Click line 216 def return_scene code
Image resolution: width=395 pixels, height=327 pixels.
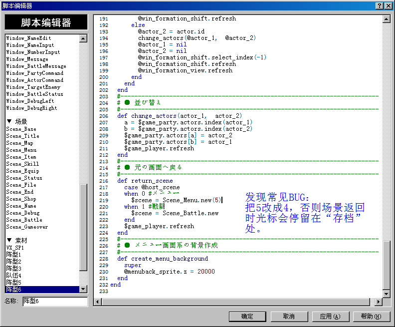pyautogui.click(x=145, y=181)
